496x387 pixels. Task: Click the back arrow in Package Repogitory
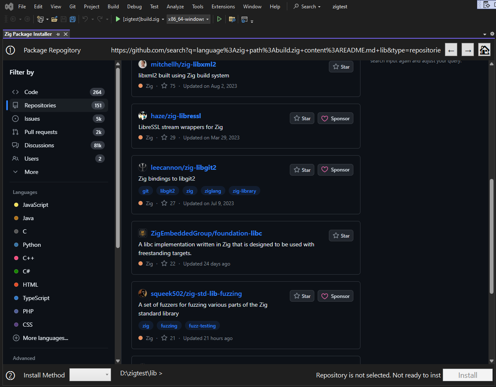pyautogui.click(x=451, y=50)
